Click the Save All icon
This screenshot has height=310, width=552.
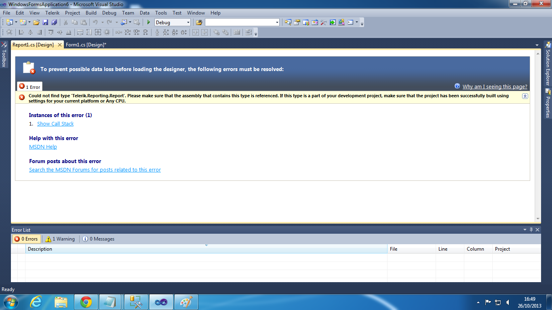(x=54, y=23)
